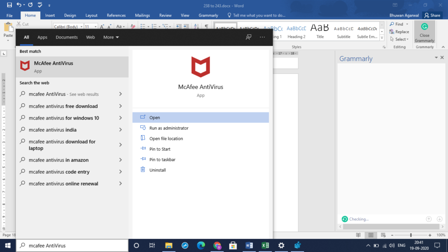Expand 'mcafee antivirus code entry' suggestion arrow

120,172
